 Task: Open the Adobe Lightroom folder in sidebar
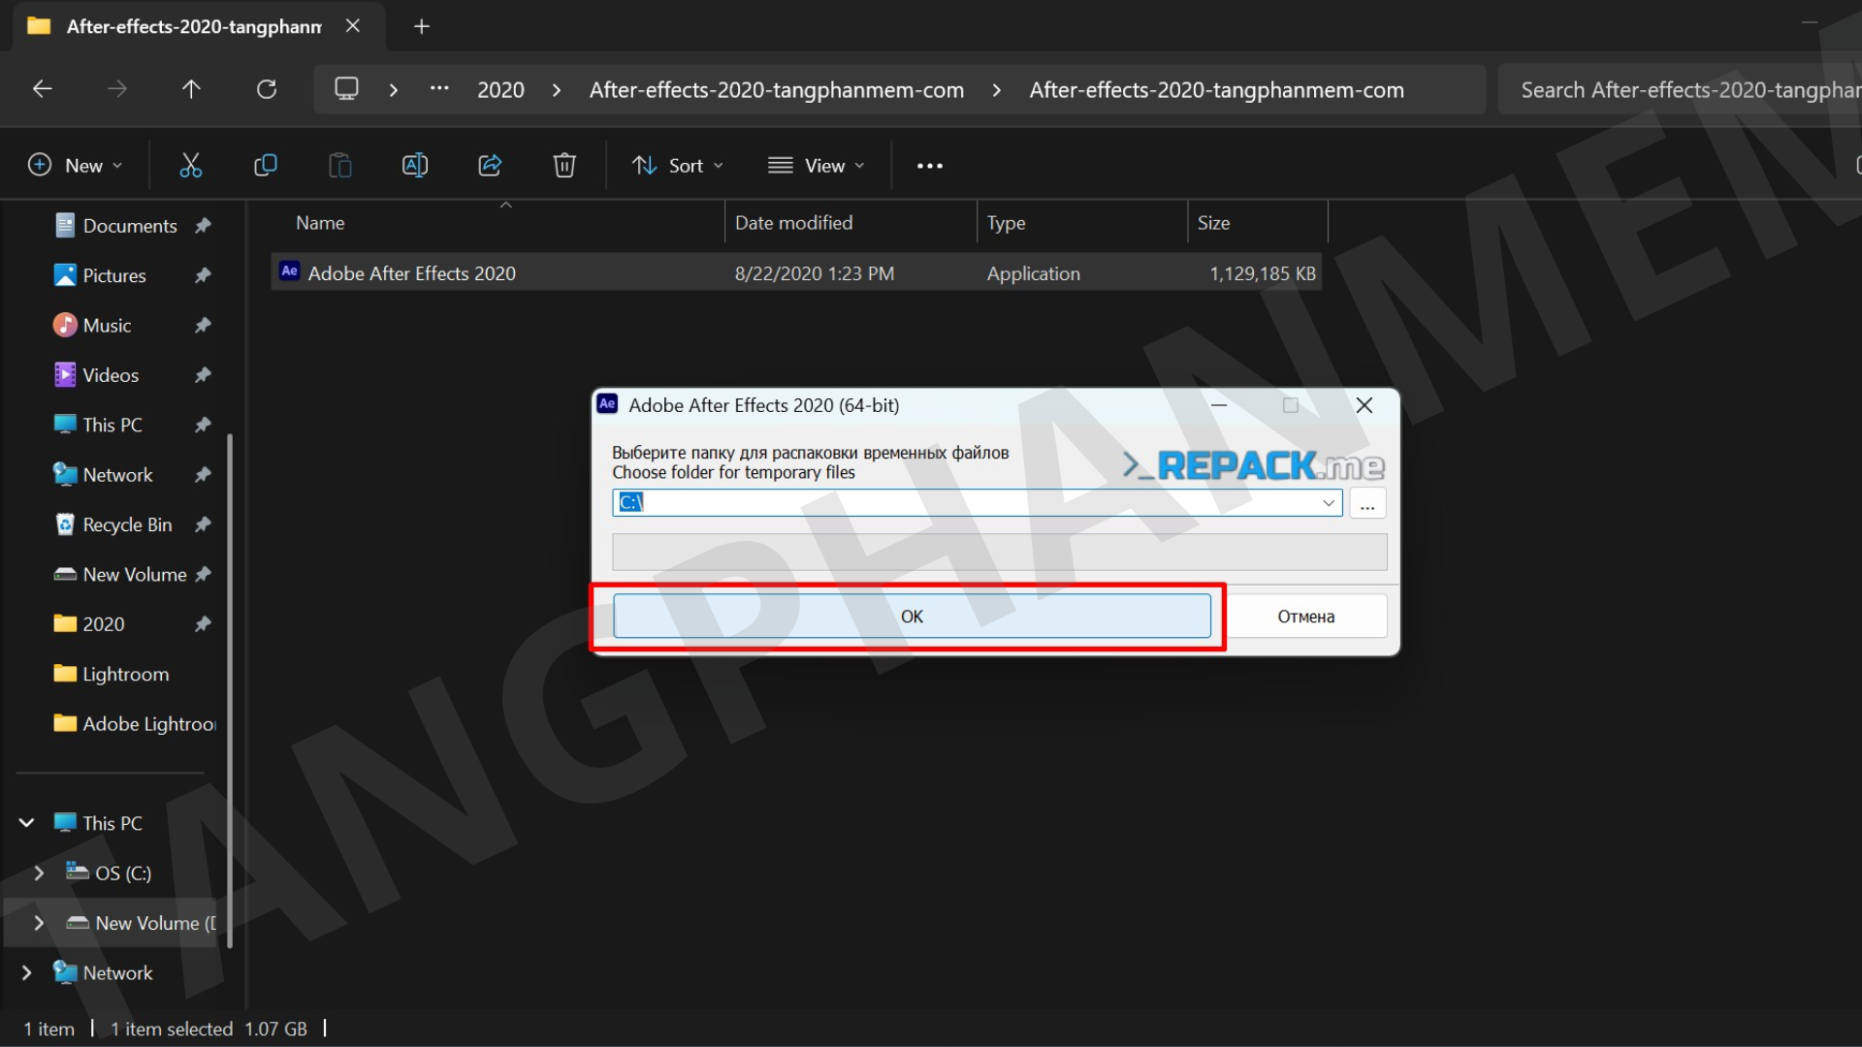pyautogui.click(x=135, y=724)
